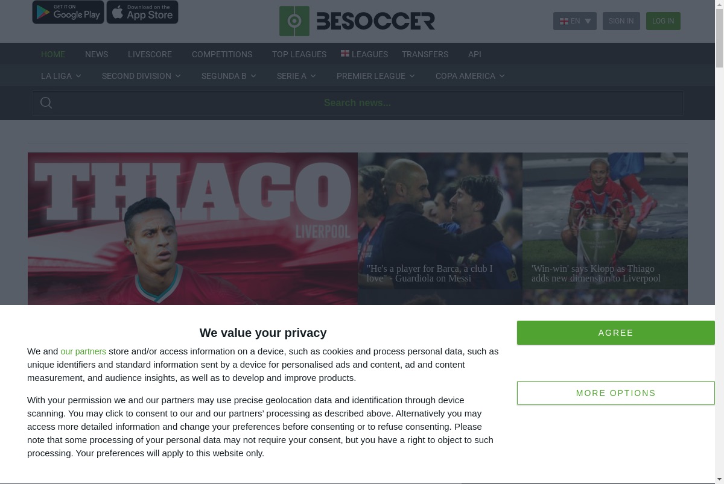Open the Serie A dropdown
This screenshot has width=724, height=484.
coord(296,76)
